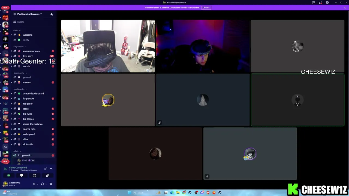This screenshot has height=196, width=349.
Task: Toggle noise suppression in voice panel
Action: coord(46,169)
